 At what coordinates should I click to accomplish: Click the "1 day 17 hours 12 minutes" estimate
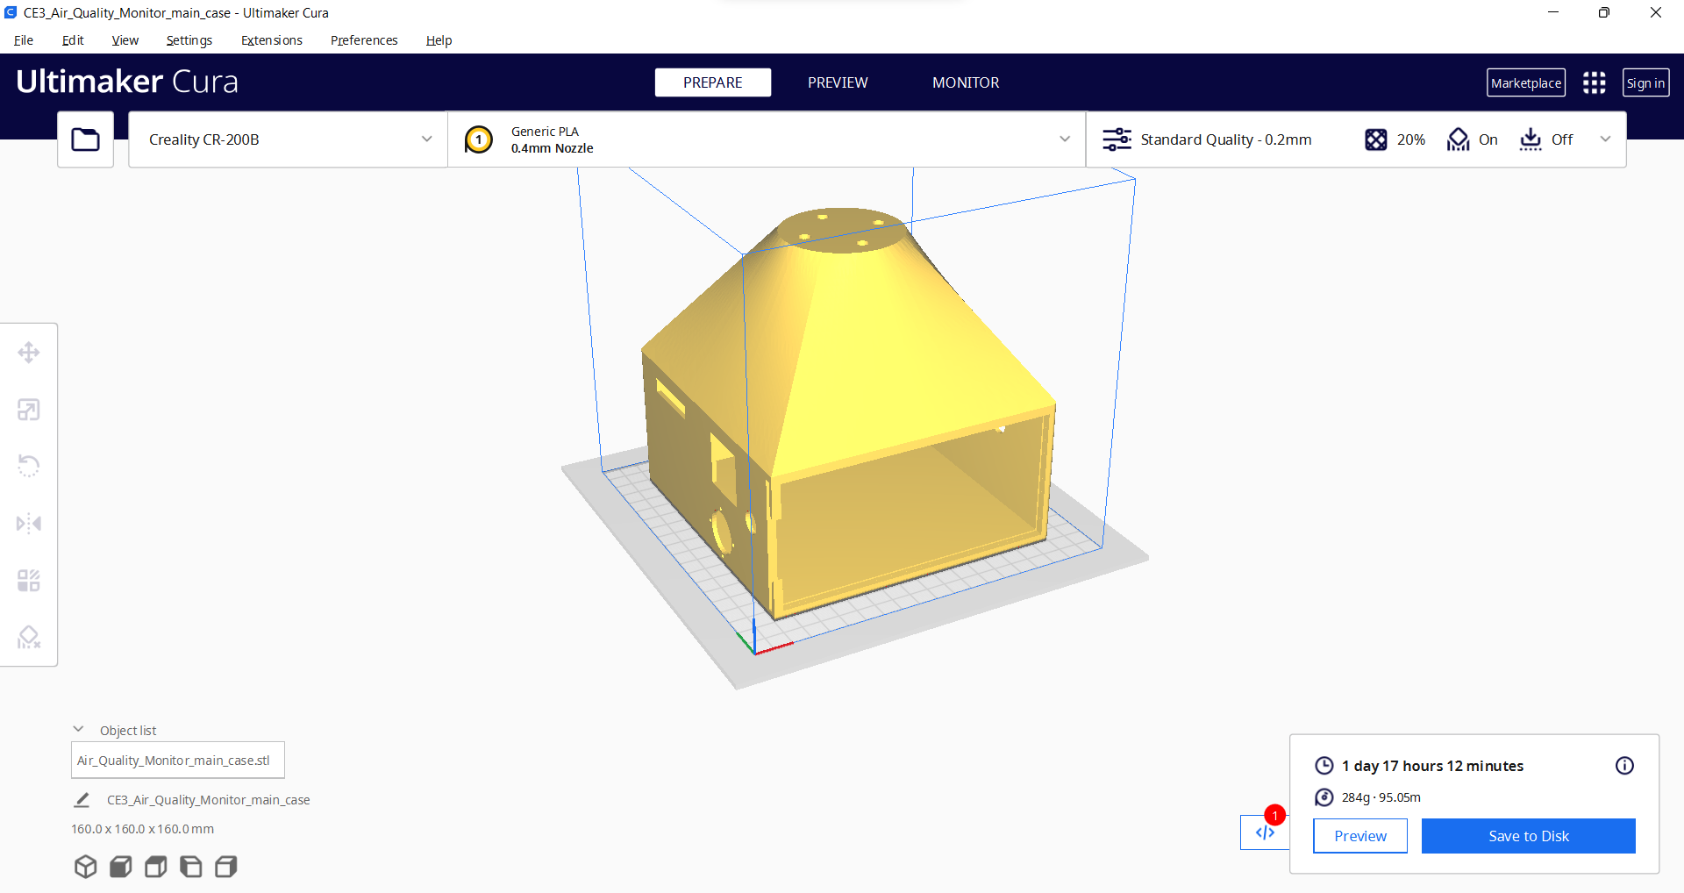click(1432, 766)
